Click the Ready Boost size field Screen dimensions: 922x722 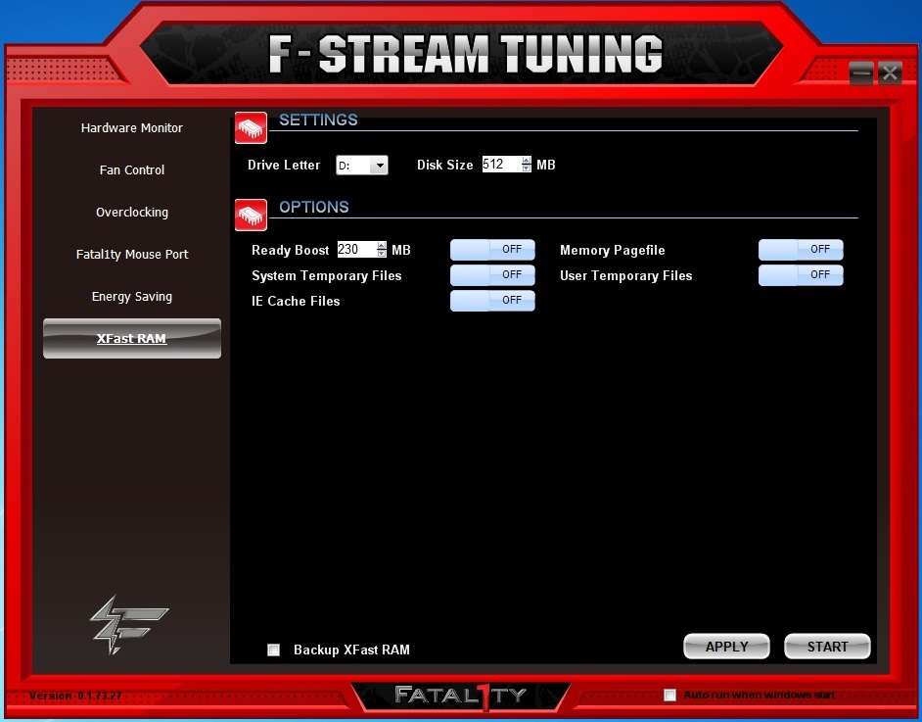[x=356, y=250]
